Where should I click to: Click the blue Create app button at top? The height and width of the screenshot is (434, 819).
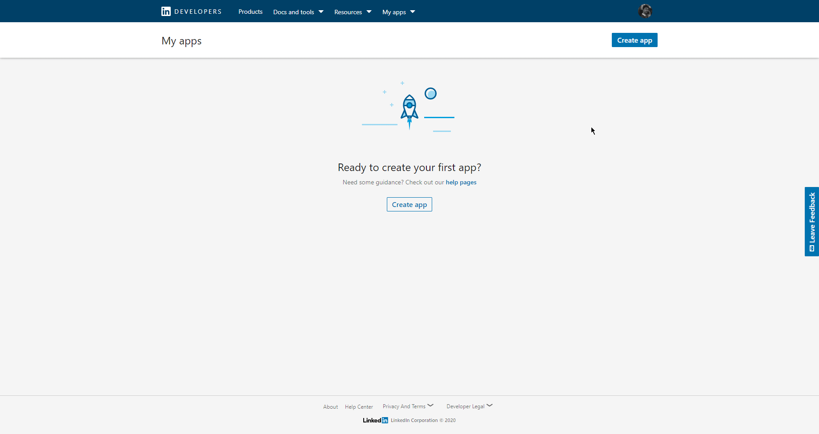634,40
